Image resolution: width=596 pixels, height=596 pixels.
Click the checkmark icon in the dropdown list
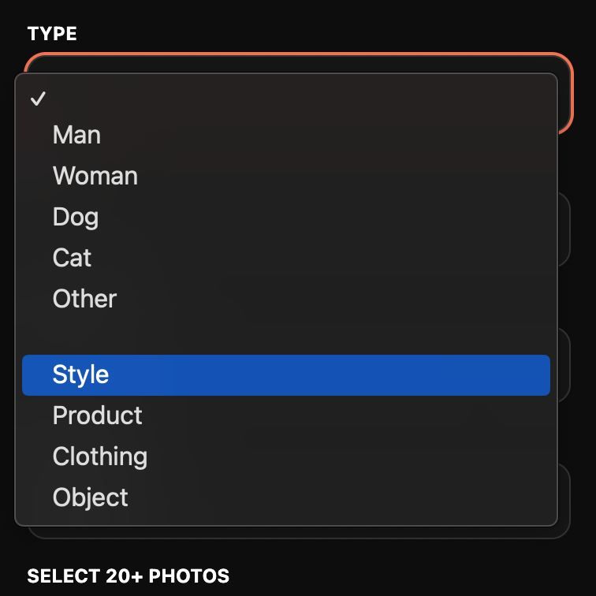coord(38,99)
